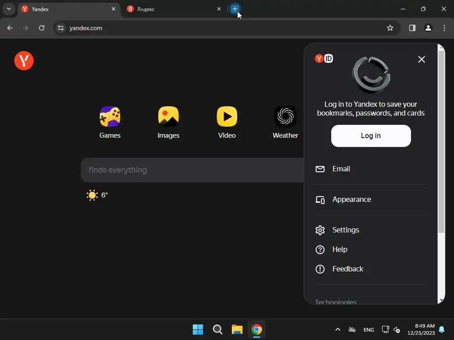Switch to the Яндекс tab
This screenshot has width=454, height=340.
[x=171, y=9]
